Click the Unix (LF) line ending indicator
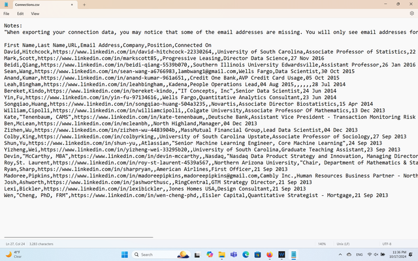The height and width of the screenshot is (261, 418). pyautogui.click(x=343, y=243)
